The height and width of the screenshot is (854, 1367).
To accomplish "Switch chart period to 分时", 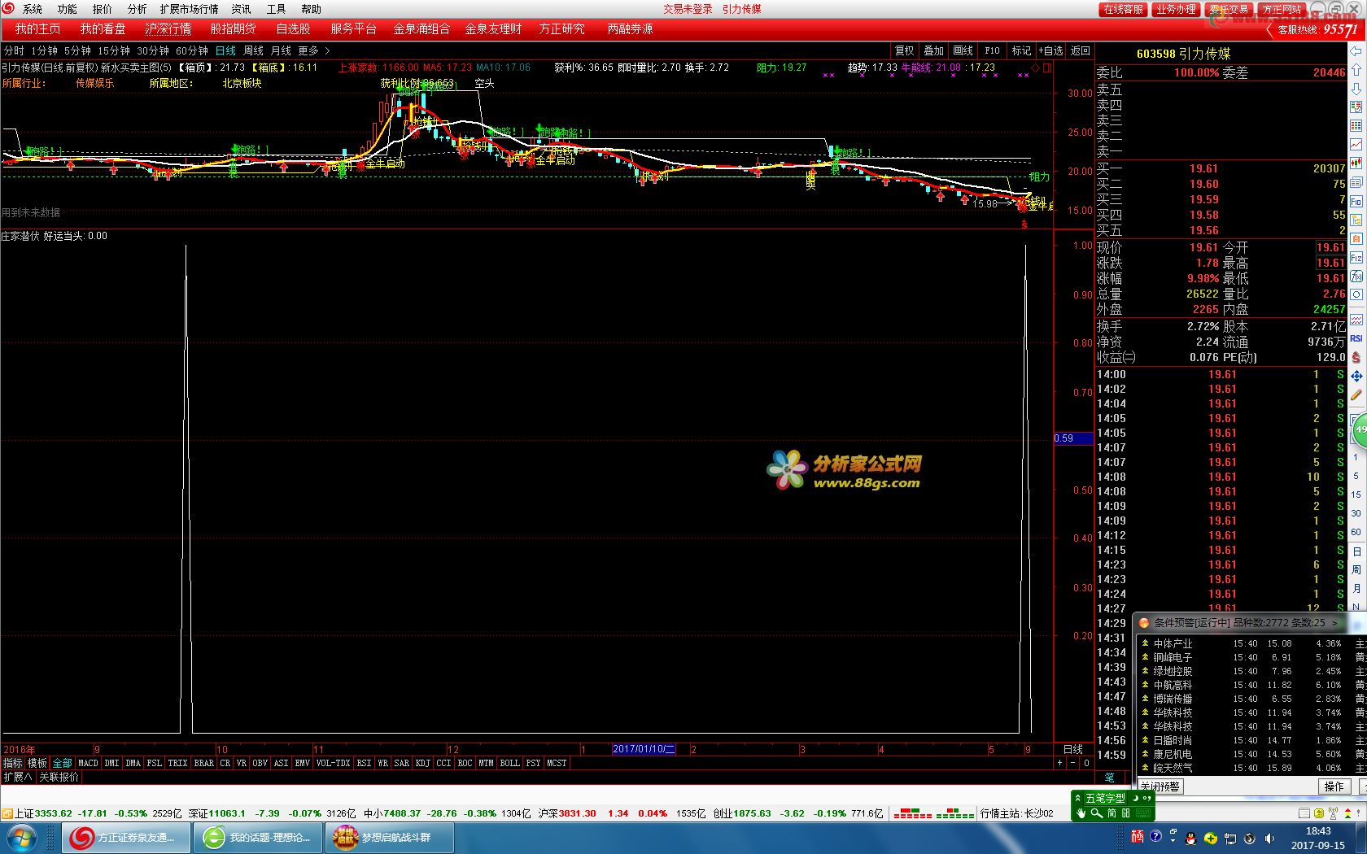I will [x=14, y=50].
